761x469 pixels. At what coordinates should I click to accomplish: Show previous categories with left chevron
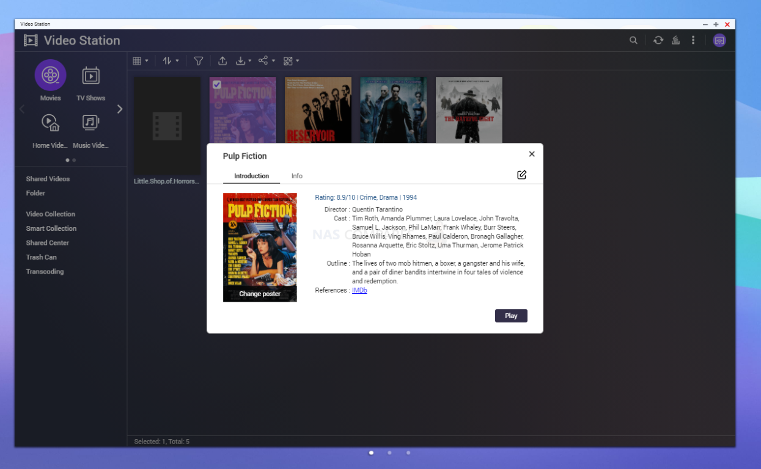(22, 109)
